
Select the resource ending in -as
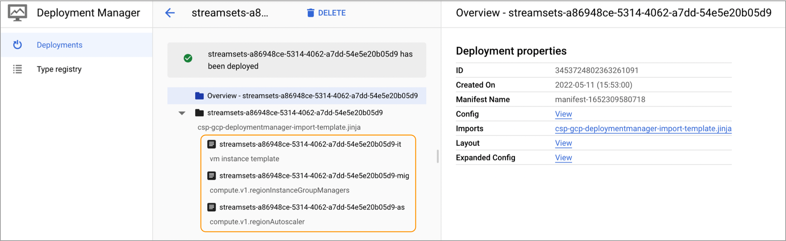312,207
